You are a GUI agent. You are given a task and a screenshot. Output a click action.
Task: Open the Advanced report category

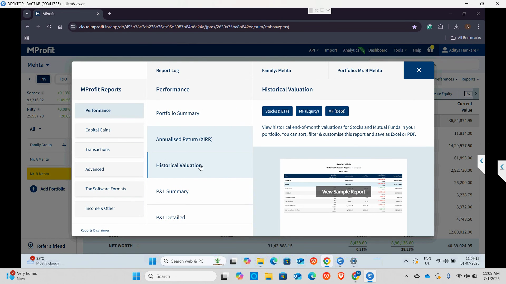109,169
